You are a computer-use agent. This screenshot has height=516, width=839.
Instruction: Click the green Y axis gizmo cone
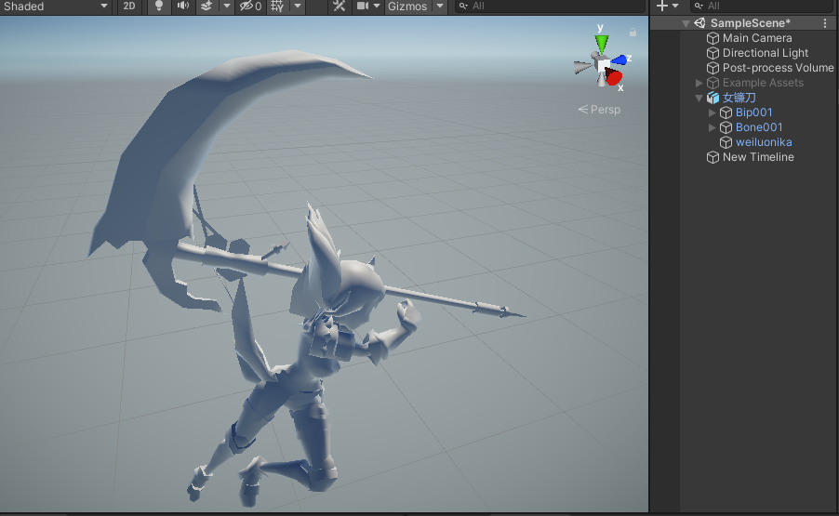coord(602,43)
